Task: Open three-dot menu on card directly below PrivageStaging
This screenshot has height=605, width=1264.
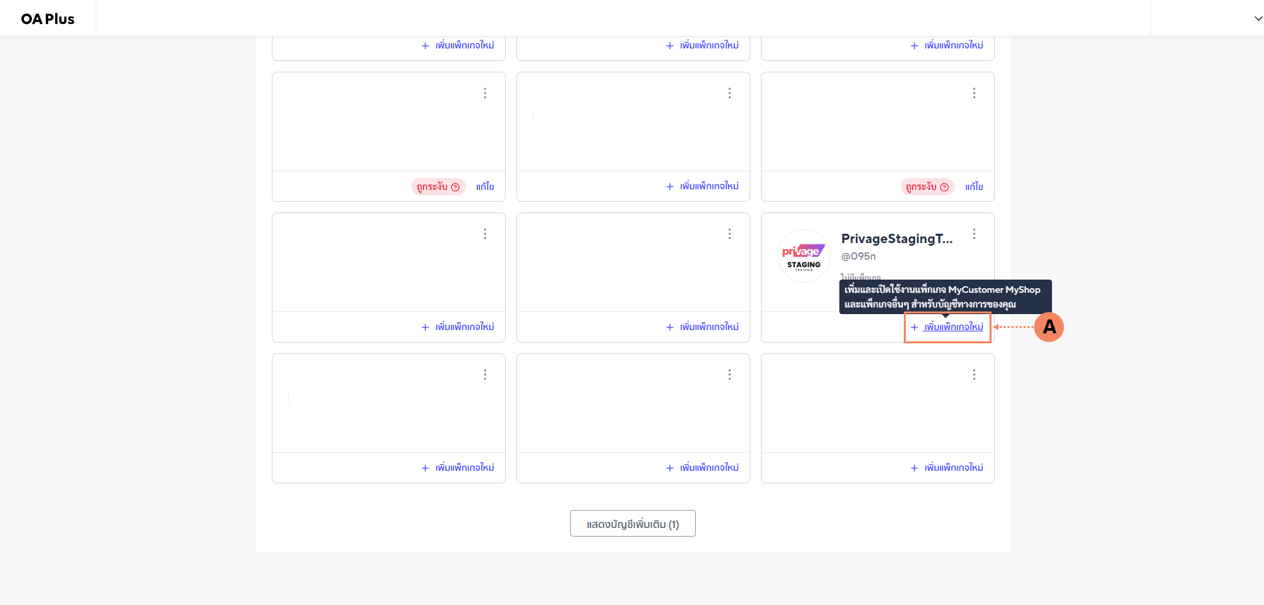Action: click(974, 375)
